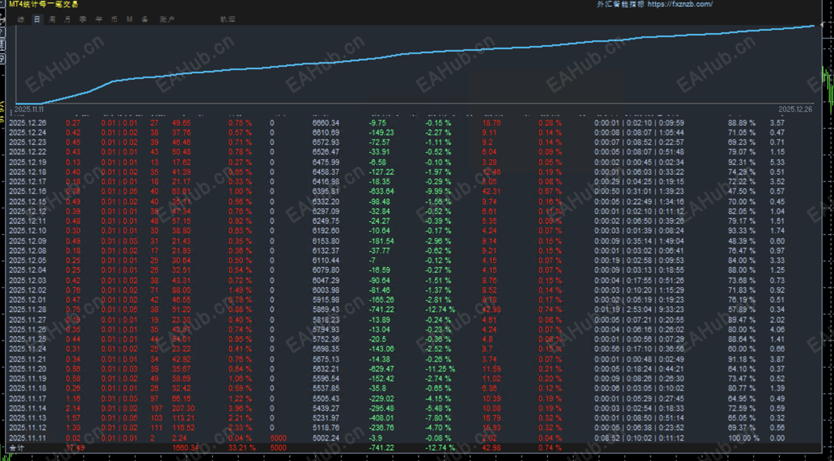The height and width of the screenshot is (461, 834).
Task: Click profit factor value 3.87
Action: tap(777, 359)
